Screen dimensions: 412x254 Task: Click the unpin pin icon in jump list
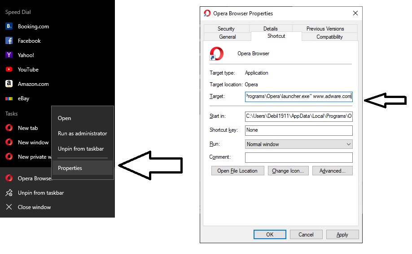[9, 193]
